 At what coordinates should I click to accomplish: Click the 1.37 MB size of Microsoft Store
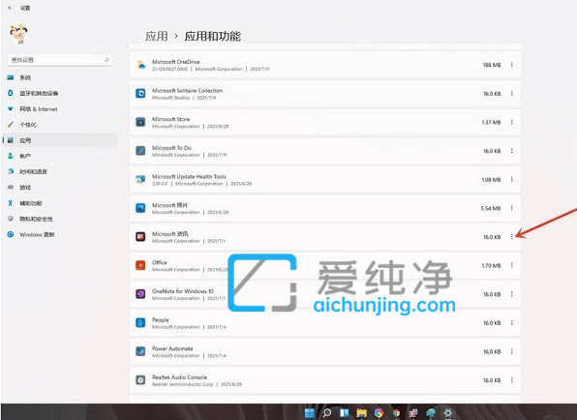pos(491,123)
